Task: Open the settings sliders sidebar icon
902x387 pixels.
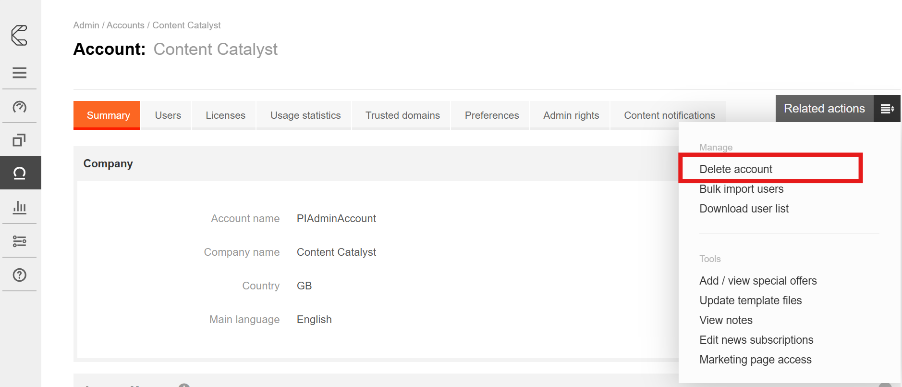Action: point(19,241)
